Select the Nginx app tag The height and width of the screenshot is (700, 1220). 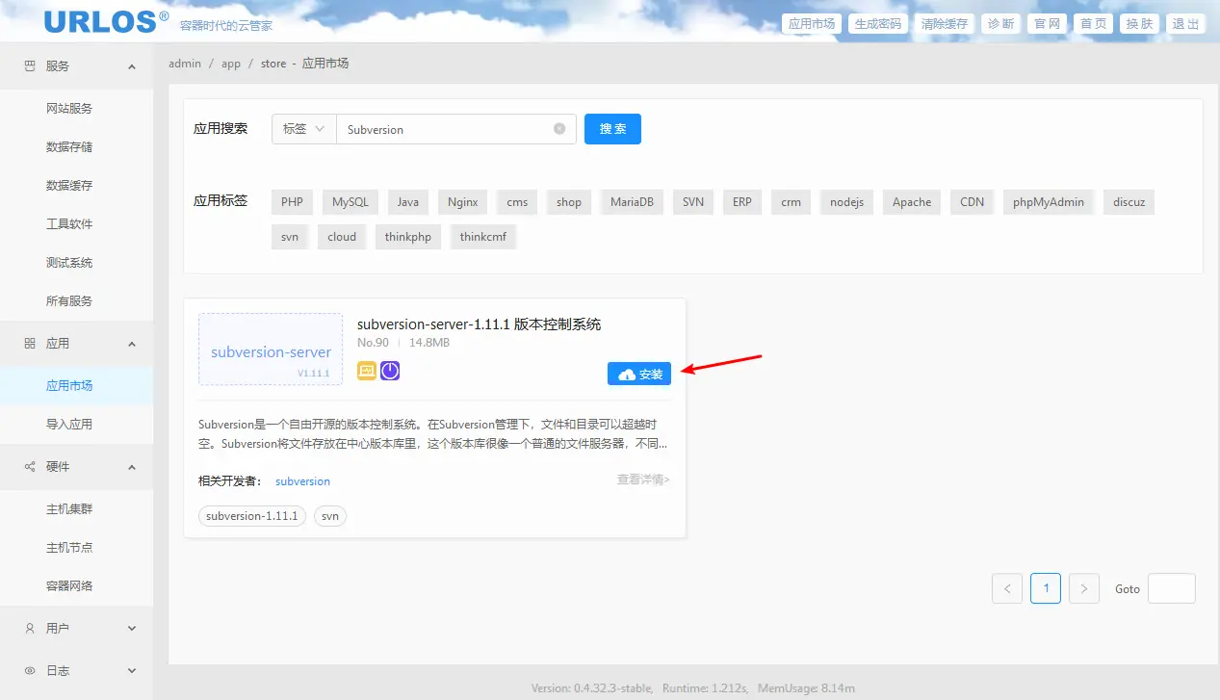[463, 202]
